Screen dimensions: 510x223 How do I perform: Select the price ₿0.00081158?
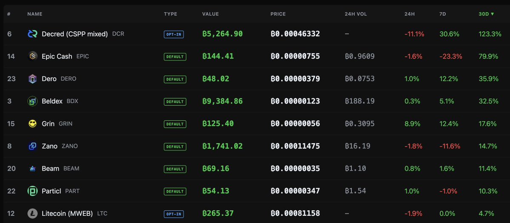(x=295, y=213)
